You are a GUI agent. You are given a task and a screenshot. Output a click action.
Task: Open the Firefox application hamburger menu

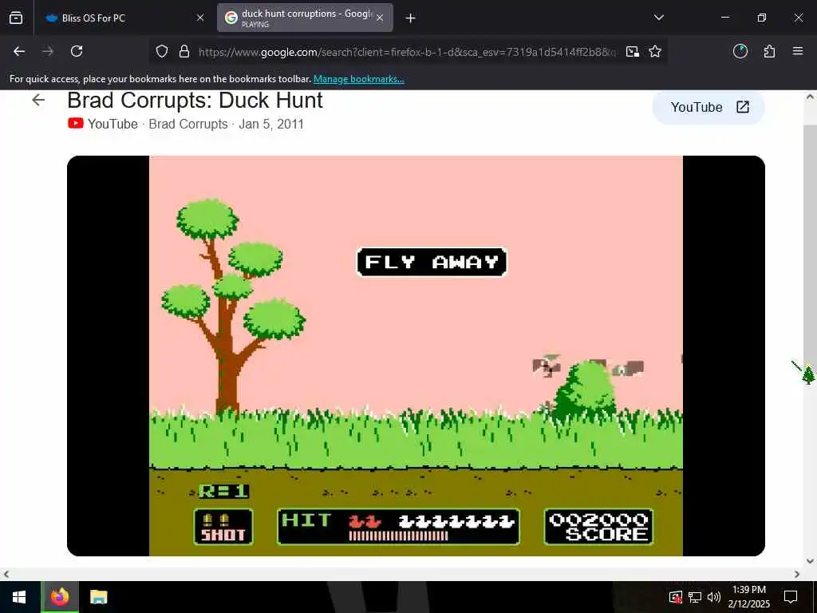pyautogui.click(x=798, y=51)
